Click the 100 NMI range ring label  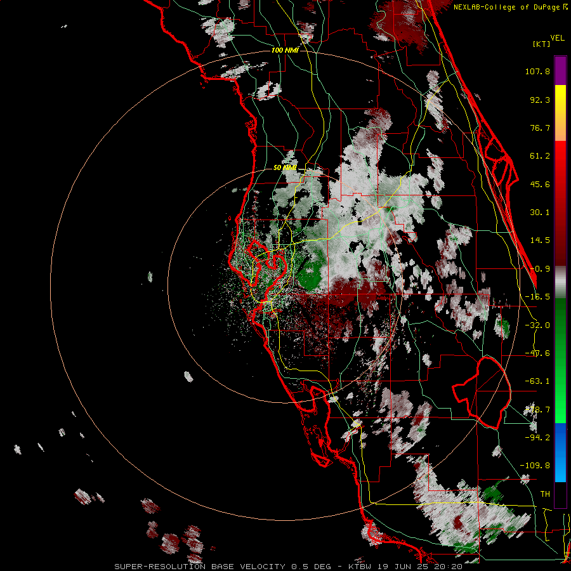pyautogui.click(x=285, y=50)
